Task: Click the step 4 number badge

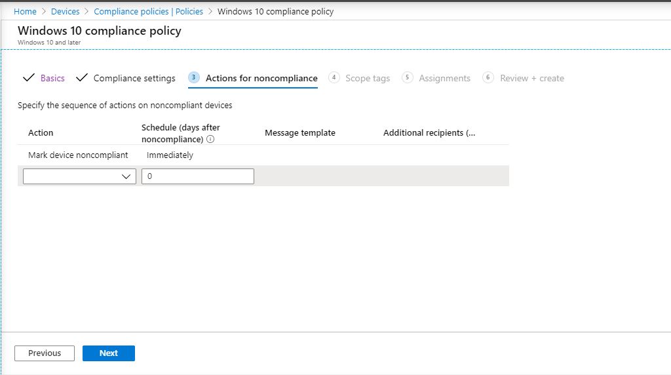Action: tap(334, 77)
